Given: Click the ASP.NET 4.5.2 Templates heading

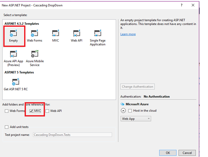Looking at the screenshot, I should 22,24.
